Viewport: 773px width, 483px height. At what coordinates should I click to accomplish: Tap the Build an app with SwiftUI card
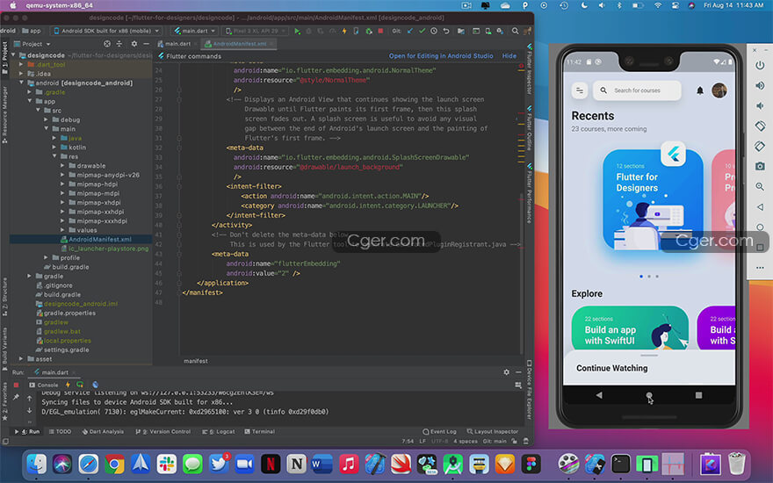630,328
